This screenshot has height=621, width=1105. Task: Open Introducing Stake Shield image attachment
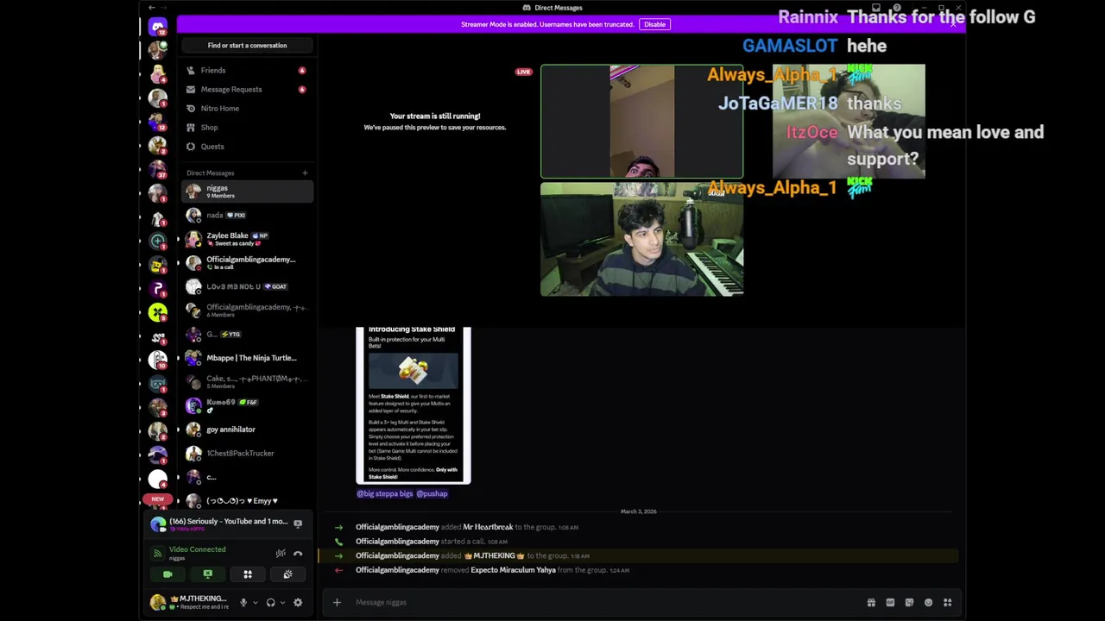click(414, 405)
